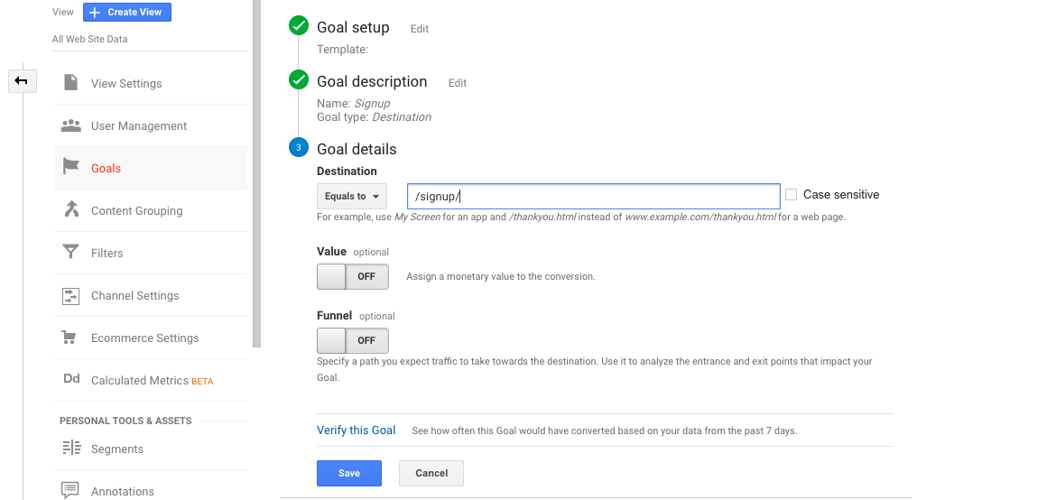This screenshot has width=1047, height=500.
Task: Open the Equals to match type dropdown
Action: [x=351, y=196]
